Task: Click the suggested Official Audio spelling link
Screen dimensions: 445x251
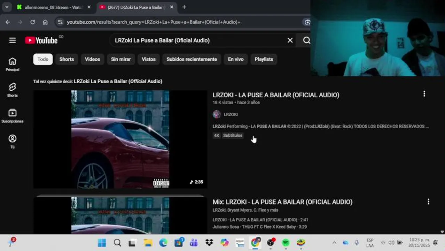Action: pos(118,81)
